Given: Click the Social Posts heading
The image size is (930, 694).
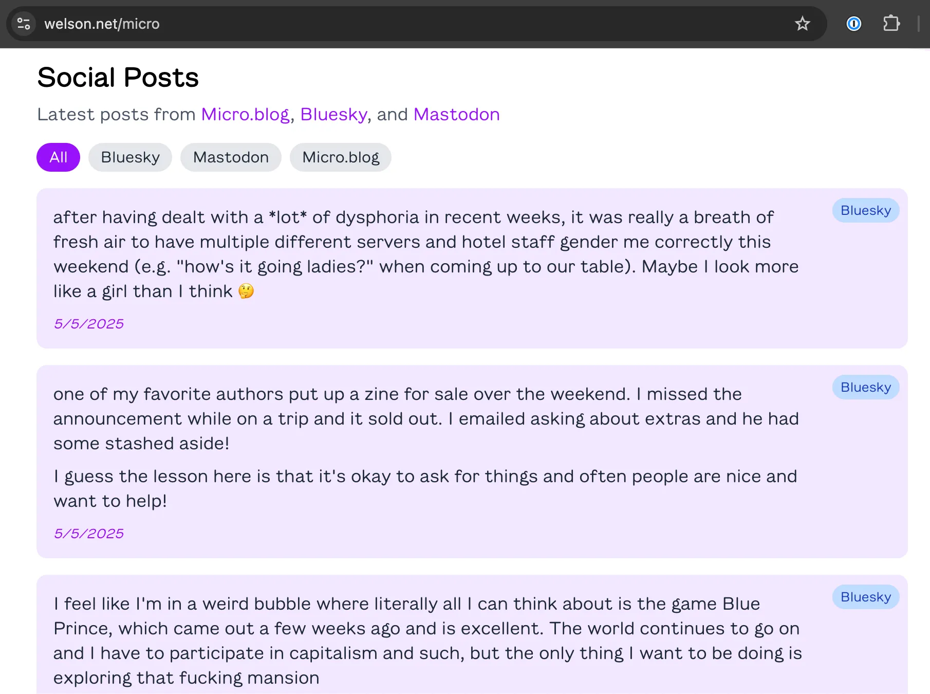Looking at the screenshot, I should (x=118, y=77).
